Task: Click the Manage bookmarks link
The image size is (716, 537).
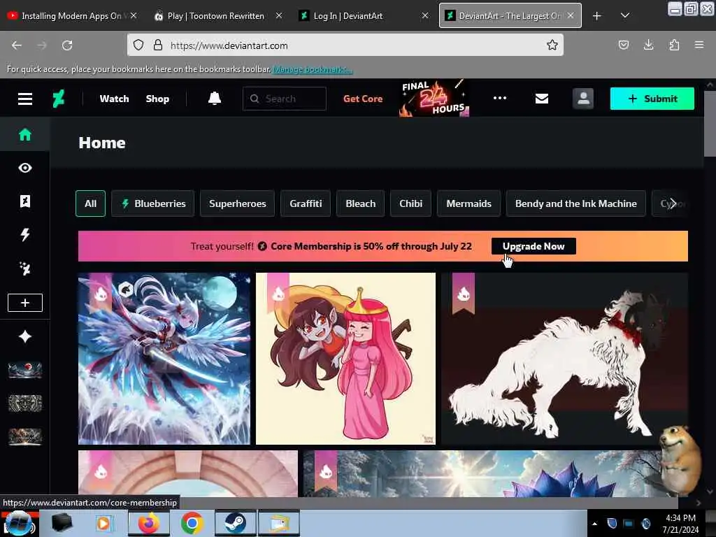Action: (x=313, y=69)
